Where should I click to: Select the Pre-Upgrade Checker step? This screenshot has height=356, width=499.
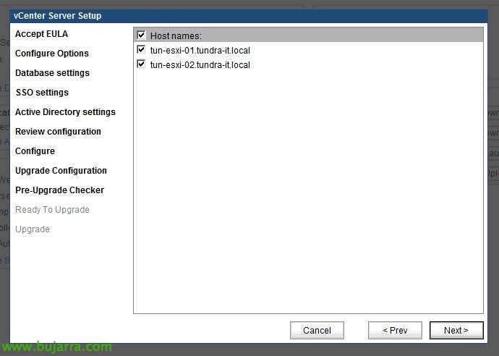[59, 190]
